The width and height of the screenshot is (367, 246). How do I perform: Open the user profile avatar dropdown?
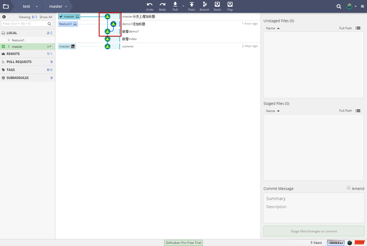coord(351,6)
